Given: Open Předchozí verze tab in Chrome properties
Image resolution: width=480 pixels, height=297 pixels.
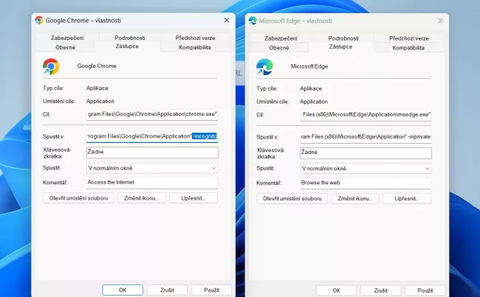Looking at the screenshot, I should (195, 38).
